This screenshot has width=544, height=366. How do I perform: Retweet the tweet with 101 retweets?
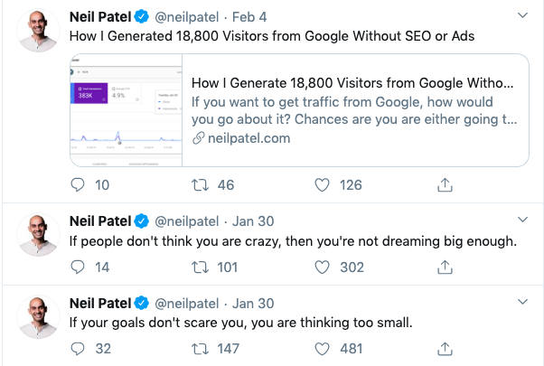tap(201, 267)
